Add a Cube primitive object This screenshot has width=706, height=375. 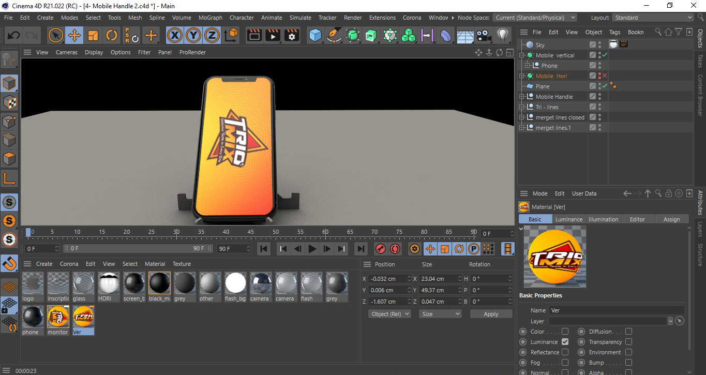(315, 36)
